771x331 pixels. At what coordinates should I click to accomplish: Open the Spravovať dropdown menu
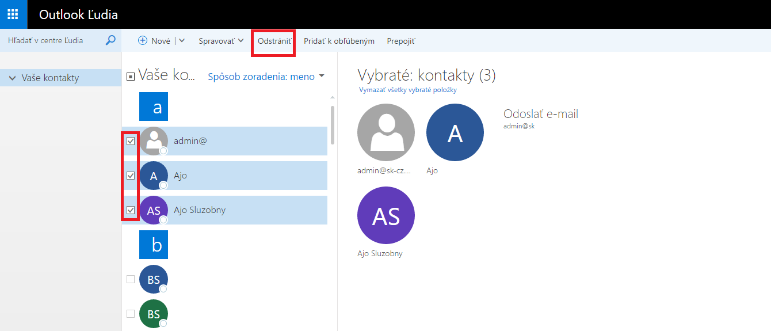[221, 41]
